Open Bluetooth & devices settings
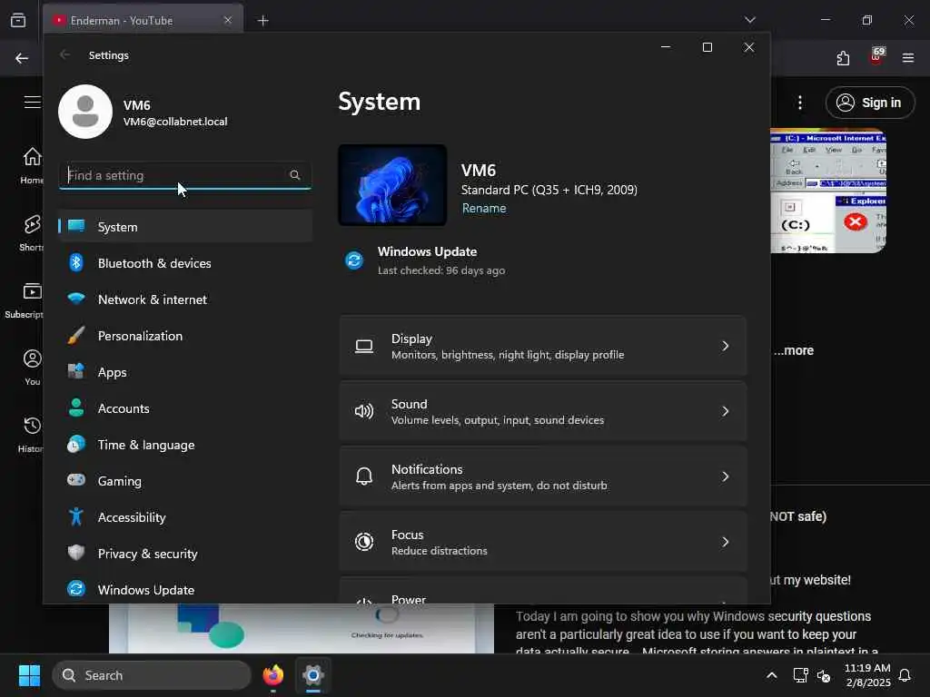Viewport: 930px width, 697px height. pos(185,263)
